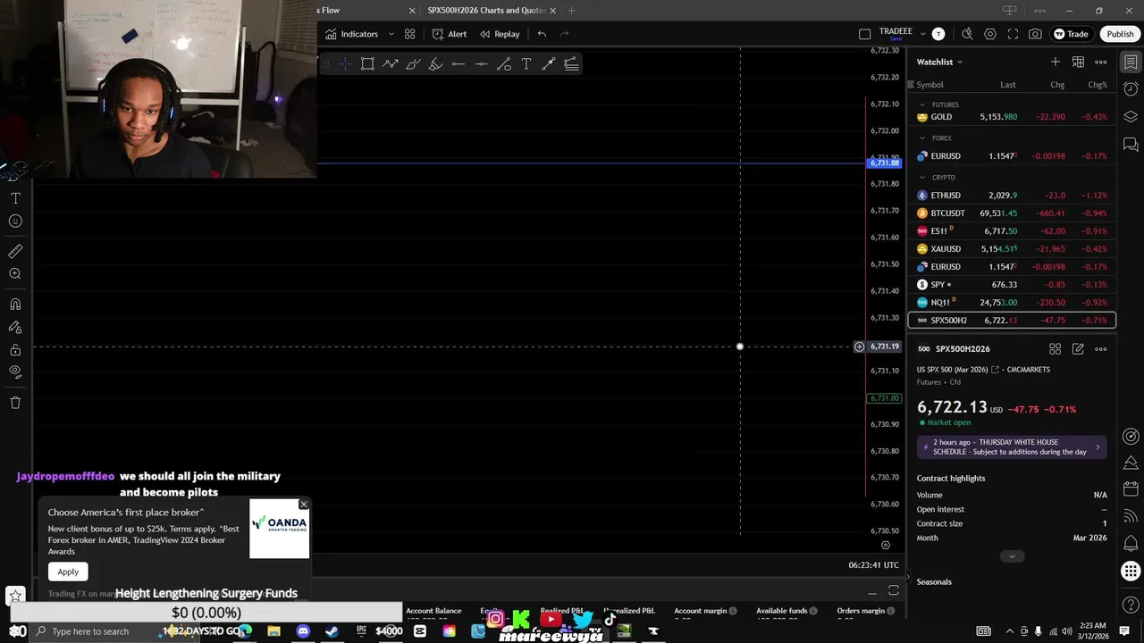This screenshot has height=643, width=1144.
Task: Open indicator templates grid icon
Action: (x=409, y=34)
